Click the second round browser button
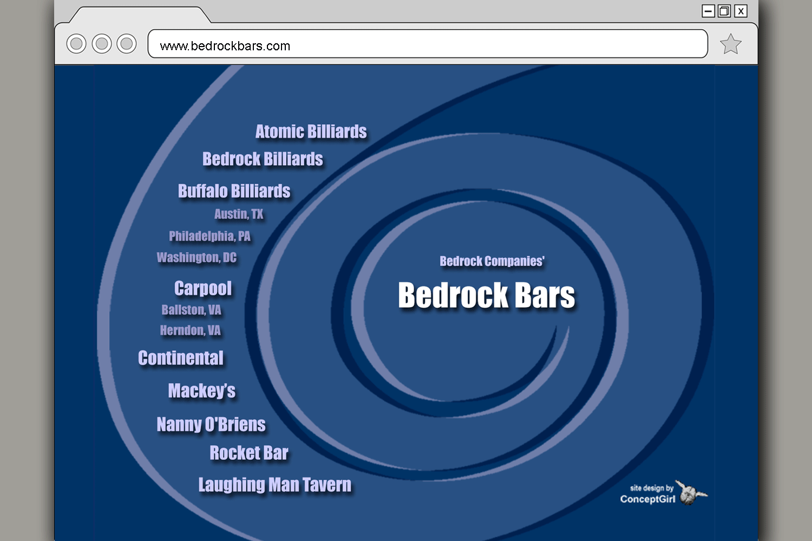The width and height of the screenshot is (812, 541). (102, 43)
